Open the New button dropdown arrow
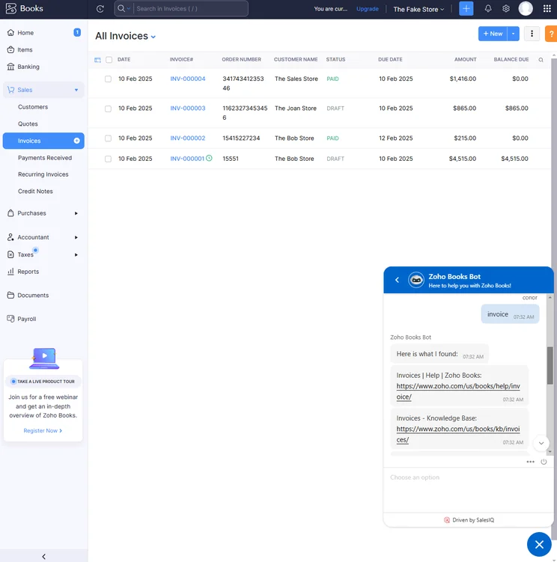 tap(514, 34)
